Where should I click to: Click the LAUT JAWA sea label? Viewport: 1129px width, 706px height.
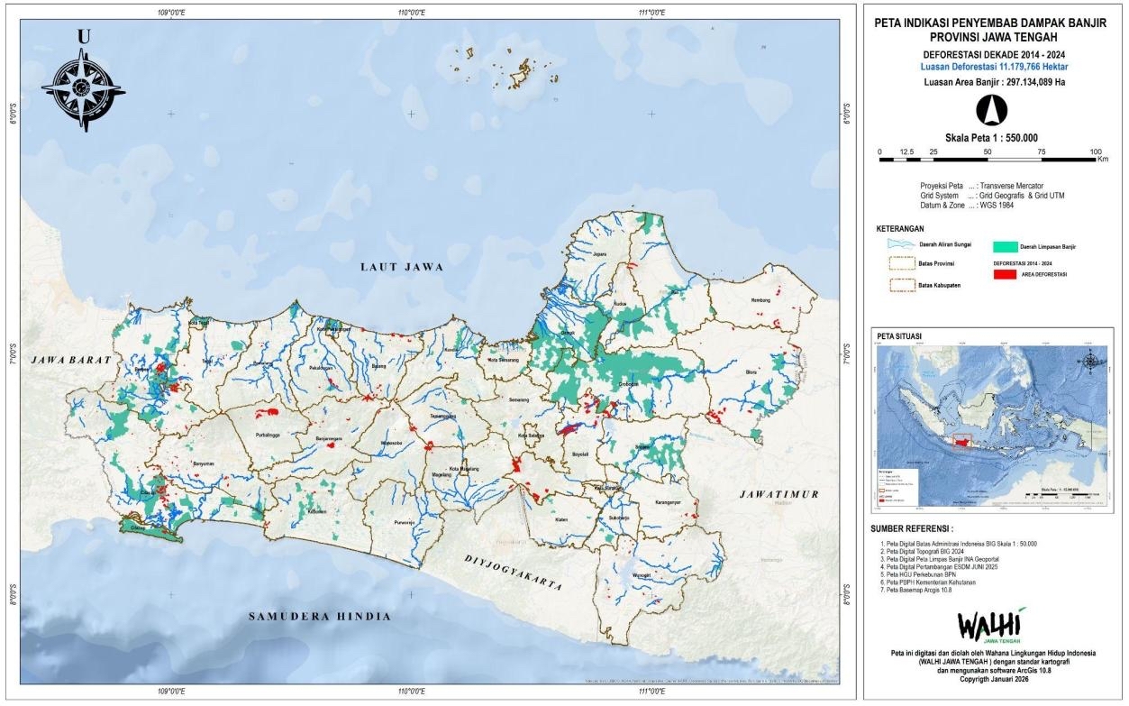(402, 267)
